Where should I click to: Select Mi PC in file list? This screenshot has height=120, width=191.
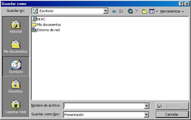[x=39, y=19]
